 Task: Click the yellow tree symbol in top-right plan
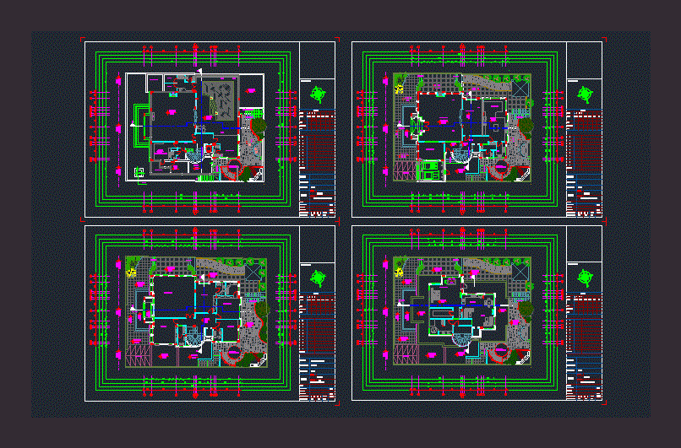coord(399,89)
